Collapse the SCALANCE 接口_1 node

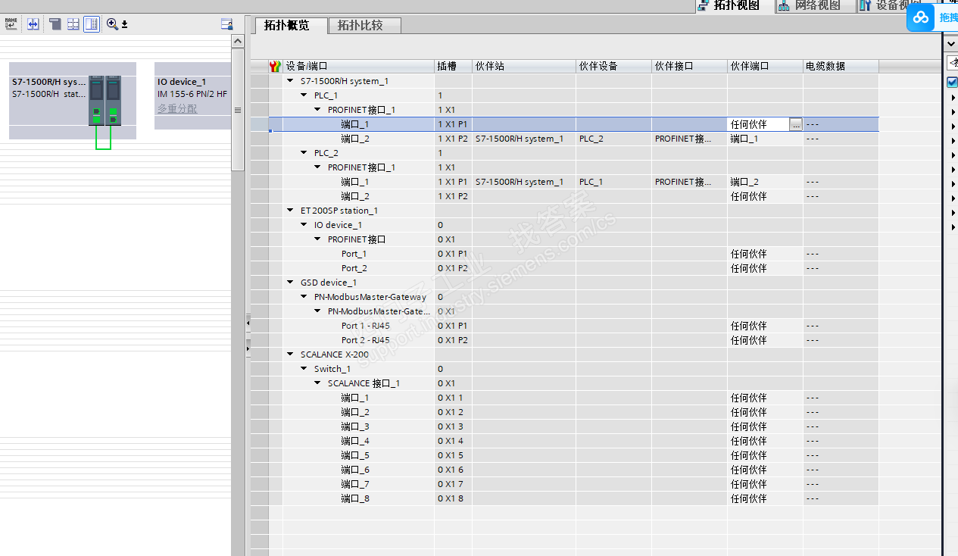click(318, 383)
